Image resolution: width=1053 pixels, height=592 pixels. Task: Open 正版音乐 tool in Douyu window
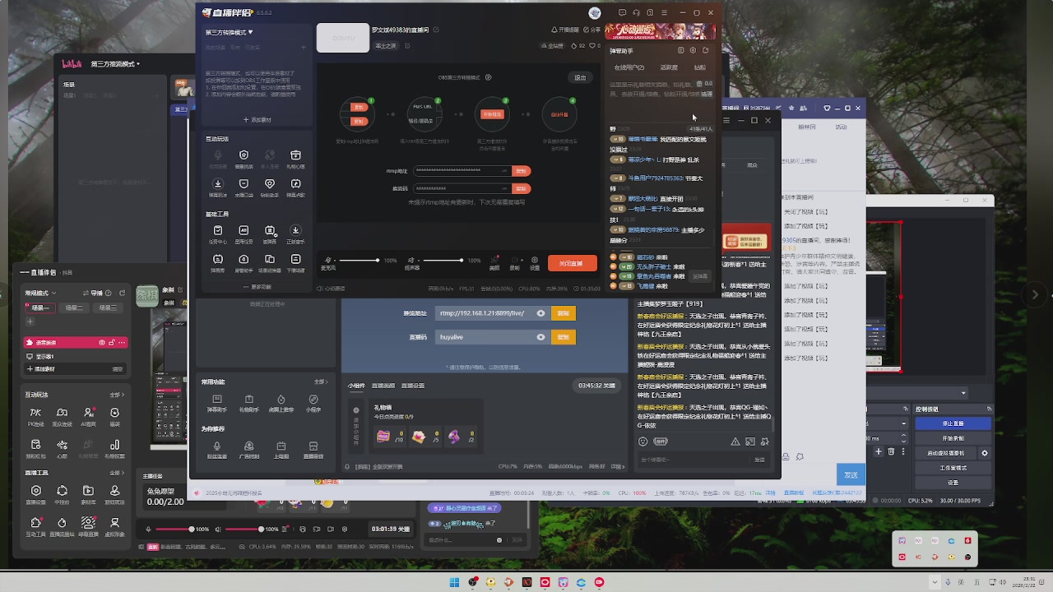(x=295, y=234)
